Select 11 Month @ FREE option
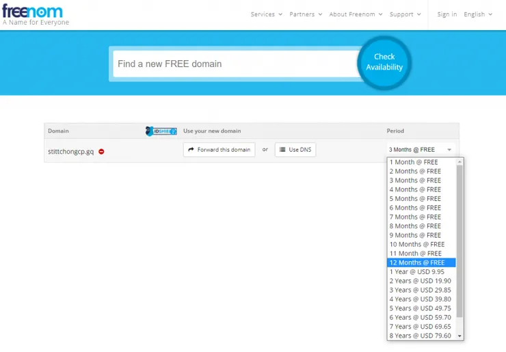The image size is (506, 352). [421, 254]
